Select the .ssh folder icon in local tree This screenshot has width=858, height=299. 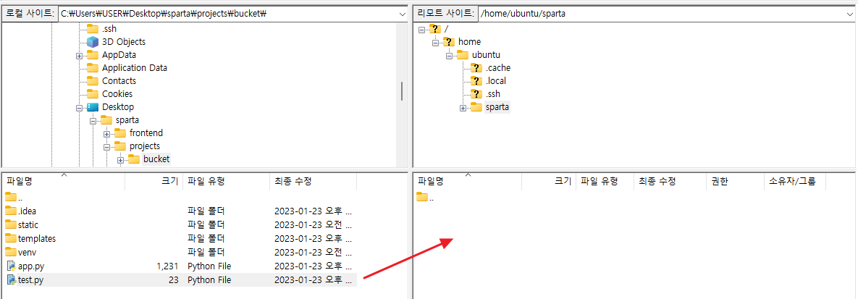(x=93, y=28)
